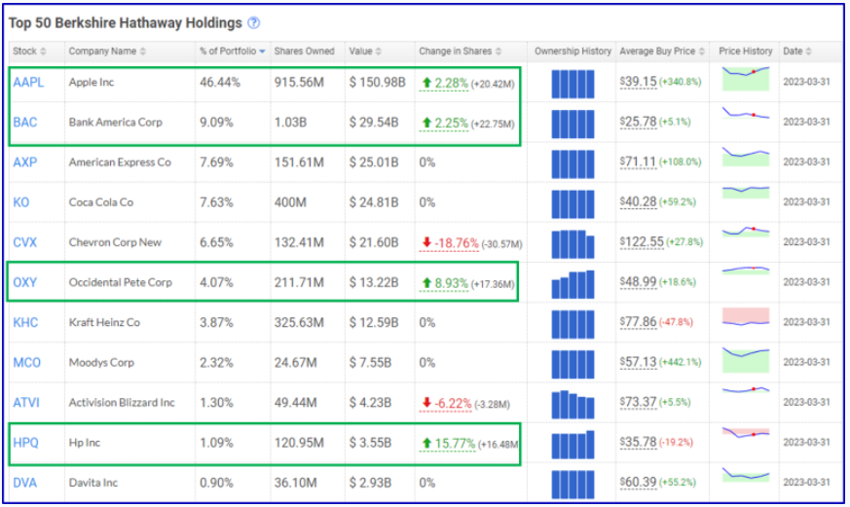850x507 pixels.
Task: Click Kraft Heinz's red price history sparkline
Action: [x=746, y=317]
